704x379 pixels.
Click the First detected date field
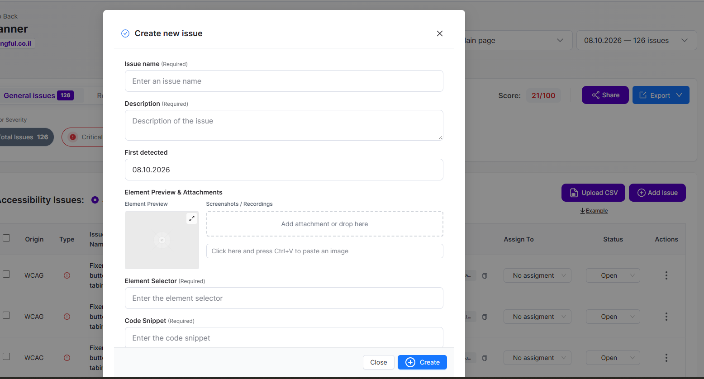click(x=284, y=170)
